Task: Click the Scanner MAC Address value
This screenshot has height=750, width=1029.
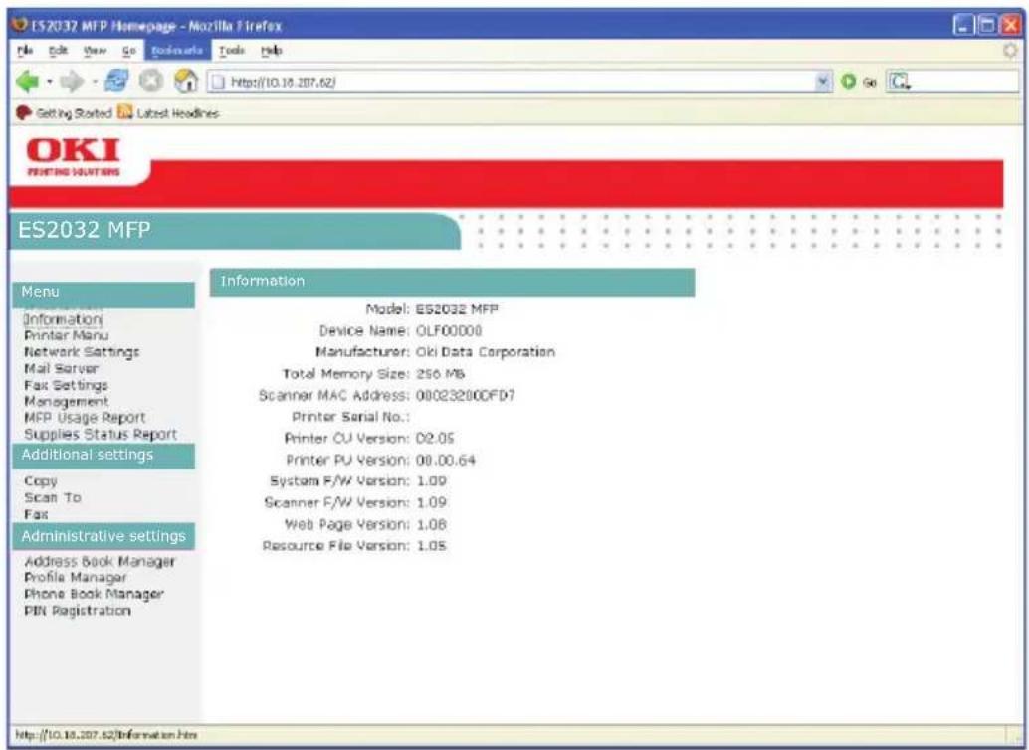Action: tap(466, 396)
